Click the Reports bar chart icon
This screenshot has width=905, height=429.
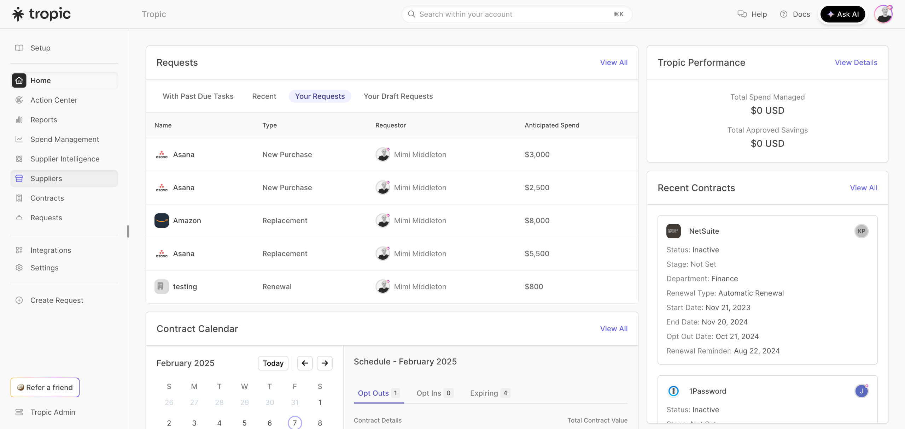[x=19, y=120]
